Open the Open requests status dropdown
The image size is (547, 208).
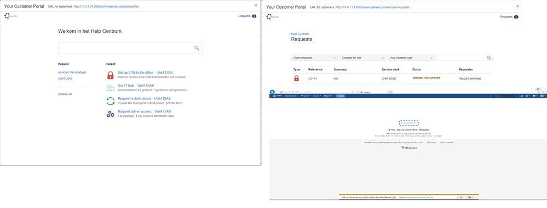tap(314, 58)
